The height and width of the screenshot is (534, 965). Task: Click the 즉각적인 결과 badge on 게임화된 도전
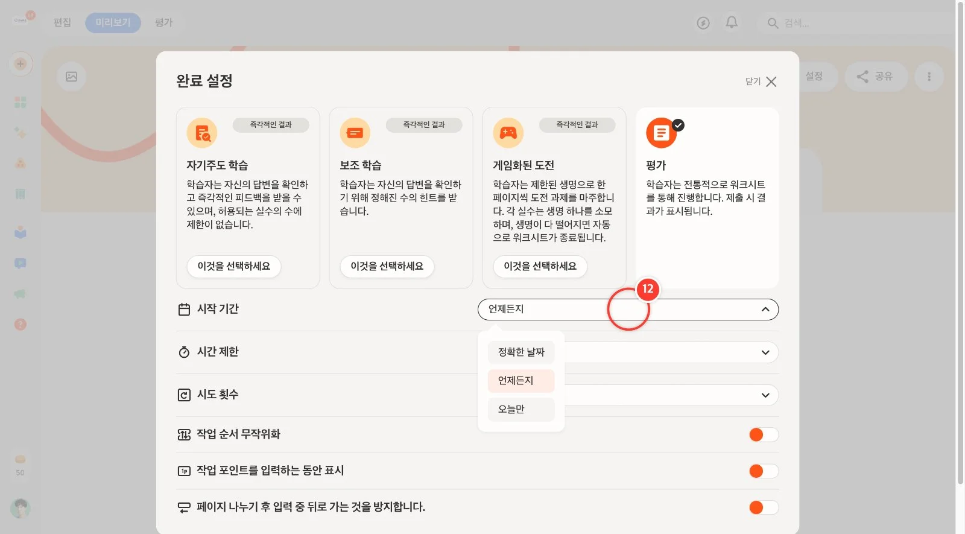pyautogui.click(x=577, y=125)
